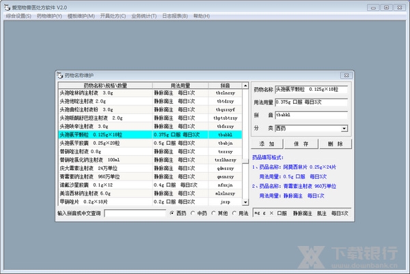Maximize the main application window
Viewport: 410px width, 274px height.
(x=386, y=8)
